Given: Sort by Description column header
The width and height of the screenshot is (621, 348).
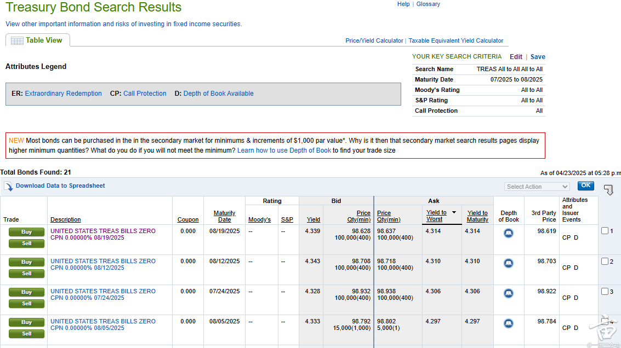Looking at the screenshot, I should pyautogui.click(x=66, y=219).
